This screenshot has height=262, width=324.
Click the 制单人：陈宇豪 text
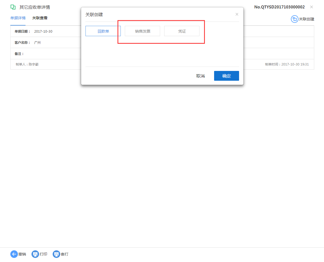point(27,64)
